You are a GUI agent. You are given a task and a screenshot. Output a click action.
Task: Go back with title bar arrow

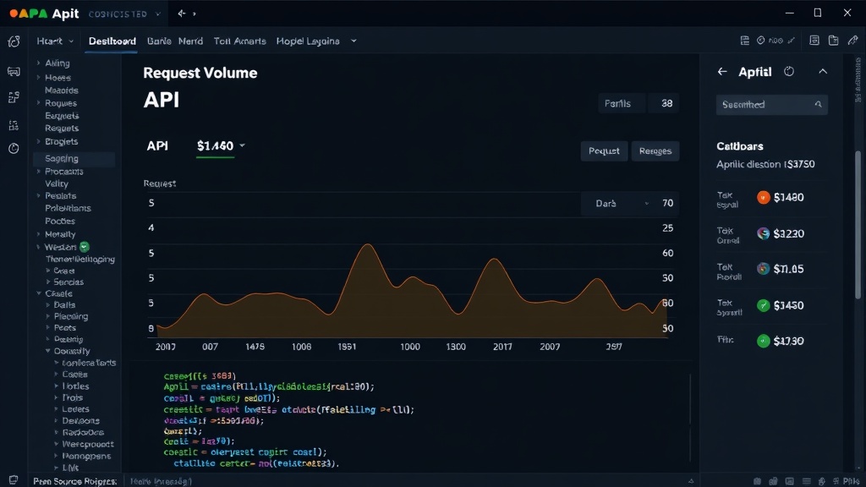[181, 14]
